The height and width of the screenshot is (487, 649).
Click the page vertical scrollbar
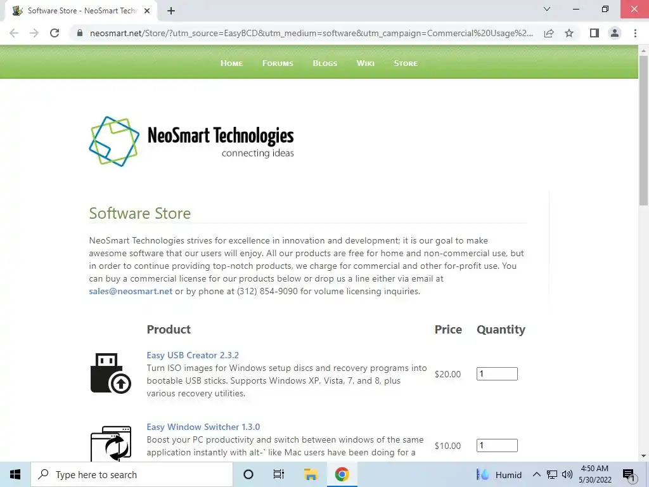point(643,131)
